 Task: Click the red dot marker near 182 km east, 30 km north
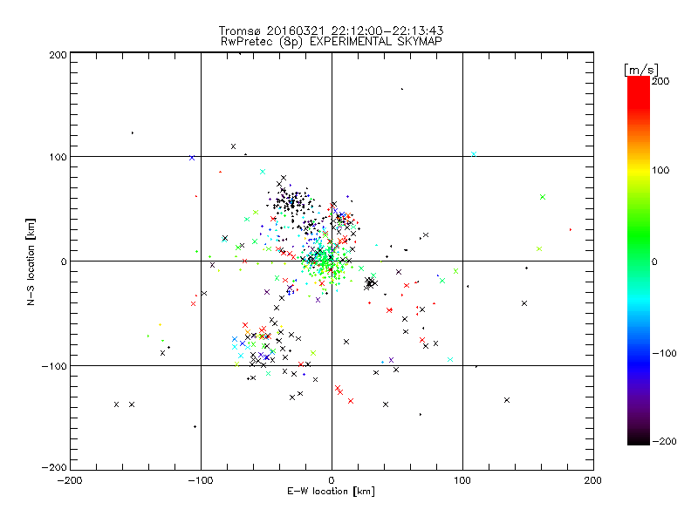coord(571,230)
